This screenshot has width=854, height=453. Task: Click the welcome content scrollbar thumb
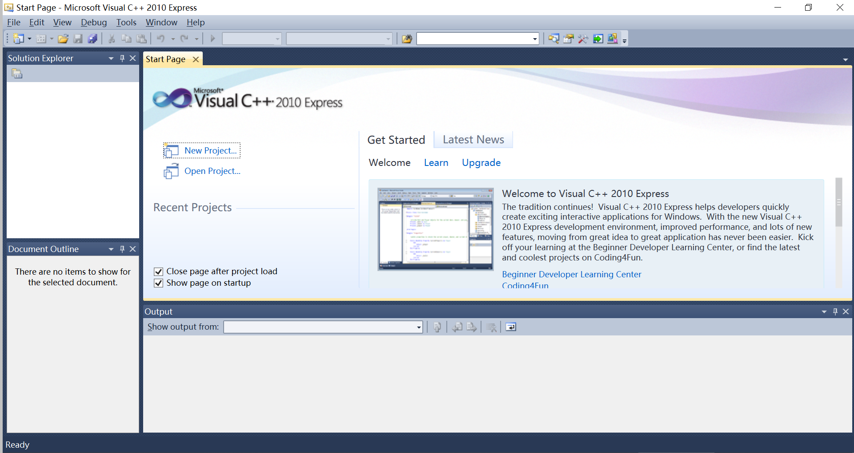point(839,202)
